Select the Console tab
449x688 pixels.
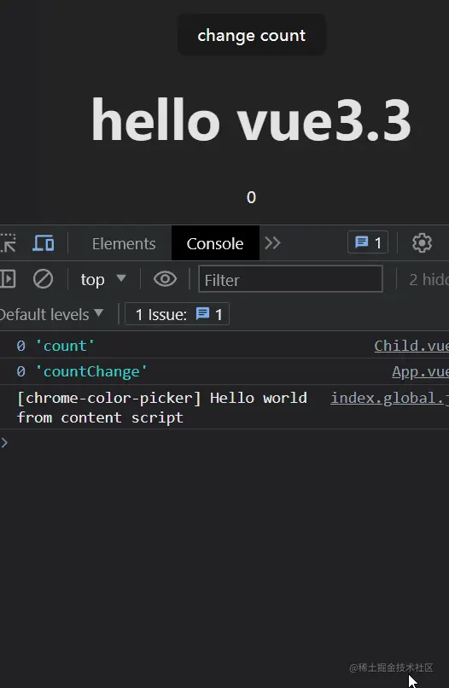215,243
